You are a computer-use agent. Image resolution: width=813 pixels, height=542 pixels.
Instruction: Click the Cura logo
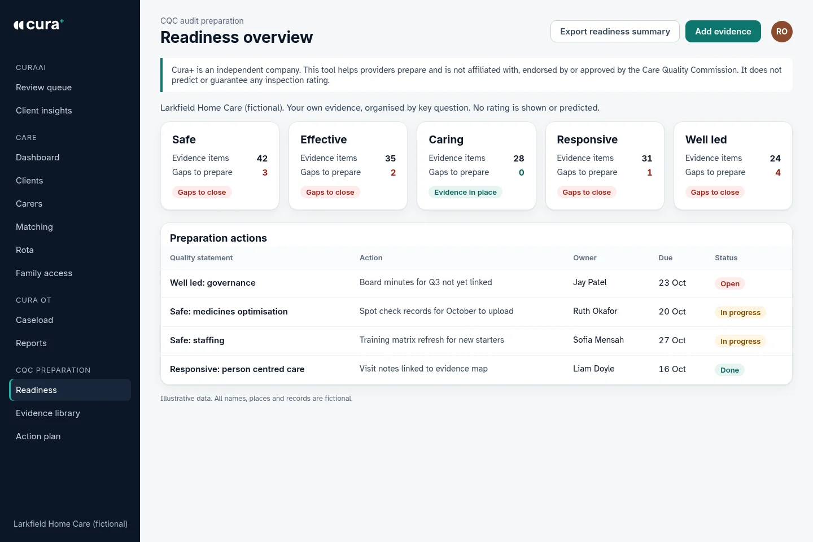pos(38,24)
